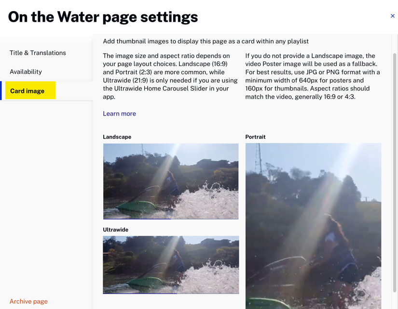Click the Portrait card image thumbnail
Screen dimensions: 398x309
tap(313, 226)
